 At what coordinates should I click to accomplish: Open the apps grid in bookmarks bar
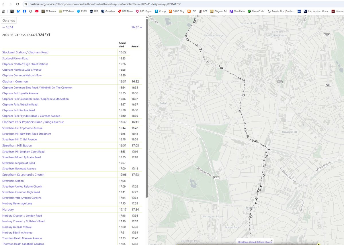[x=3, y=11]
